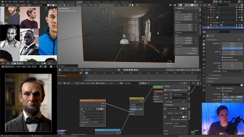
Task: Open the View Layer properties tab icon
Action: 204,48
